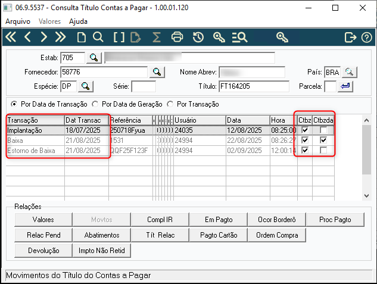The image size is (377, 284).
Task: Click the exit icon in toolbar
Action: pyautogui.click(x=350, y=37)
